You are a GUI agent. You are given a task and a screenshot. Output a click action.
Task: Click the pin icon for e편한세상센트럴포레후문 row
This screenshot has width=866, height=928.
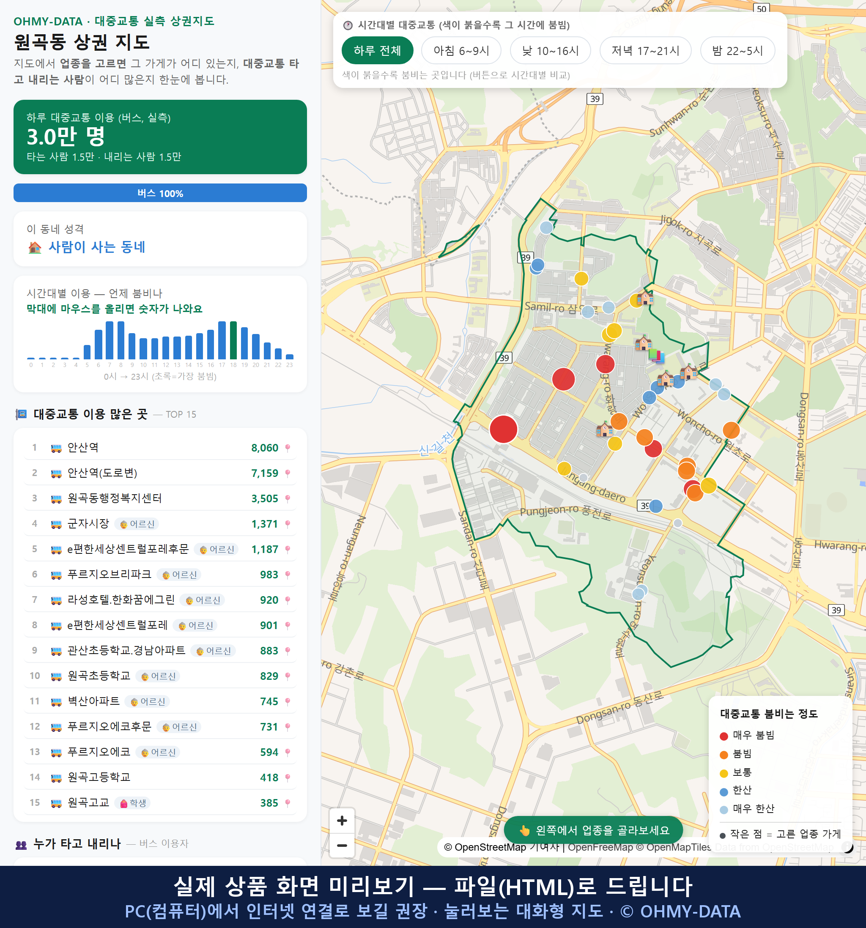point(288,550)
